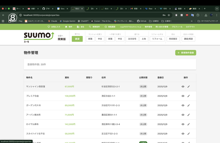This screenshot has height=143, width=220.
Task: Open 物件管理 in top navigation
Action: [x=148, y=27]
